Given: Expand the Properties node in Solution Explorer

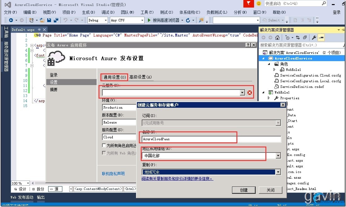Looking at the screenshot, I should [269, 98].
